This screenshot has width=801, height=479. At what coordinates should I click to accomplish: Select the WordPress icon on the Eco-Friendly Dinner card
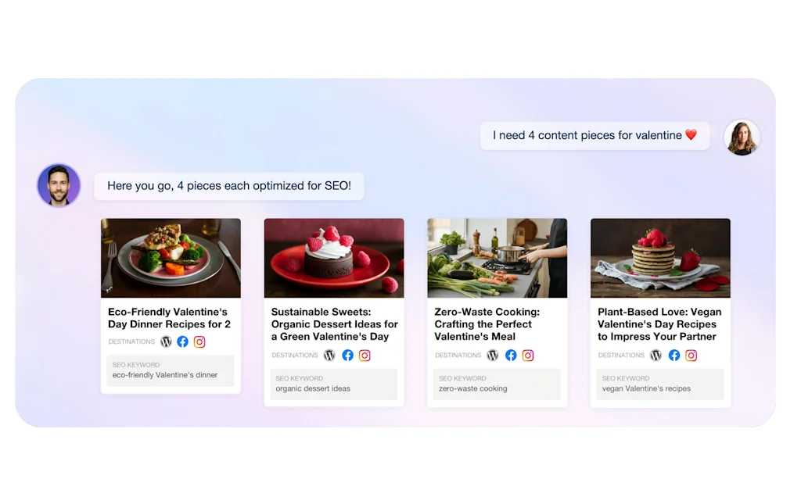165,341
